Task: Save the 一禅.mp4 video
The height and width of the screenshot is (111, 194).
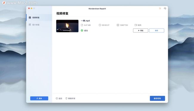Action: (x=157, y=30)
